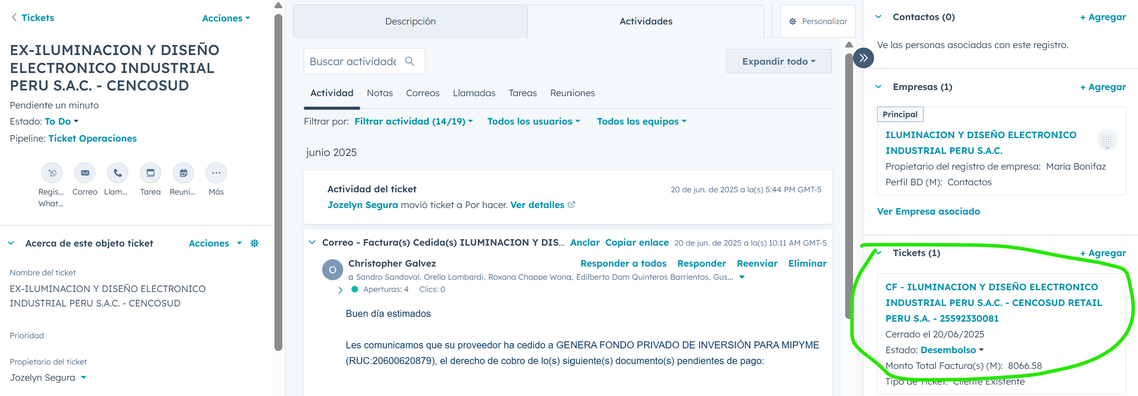Expand the email recipients list arrow
The image size is (1138, 396).
pyautogui.click(x=742, y=278)
